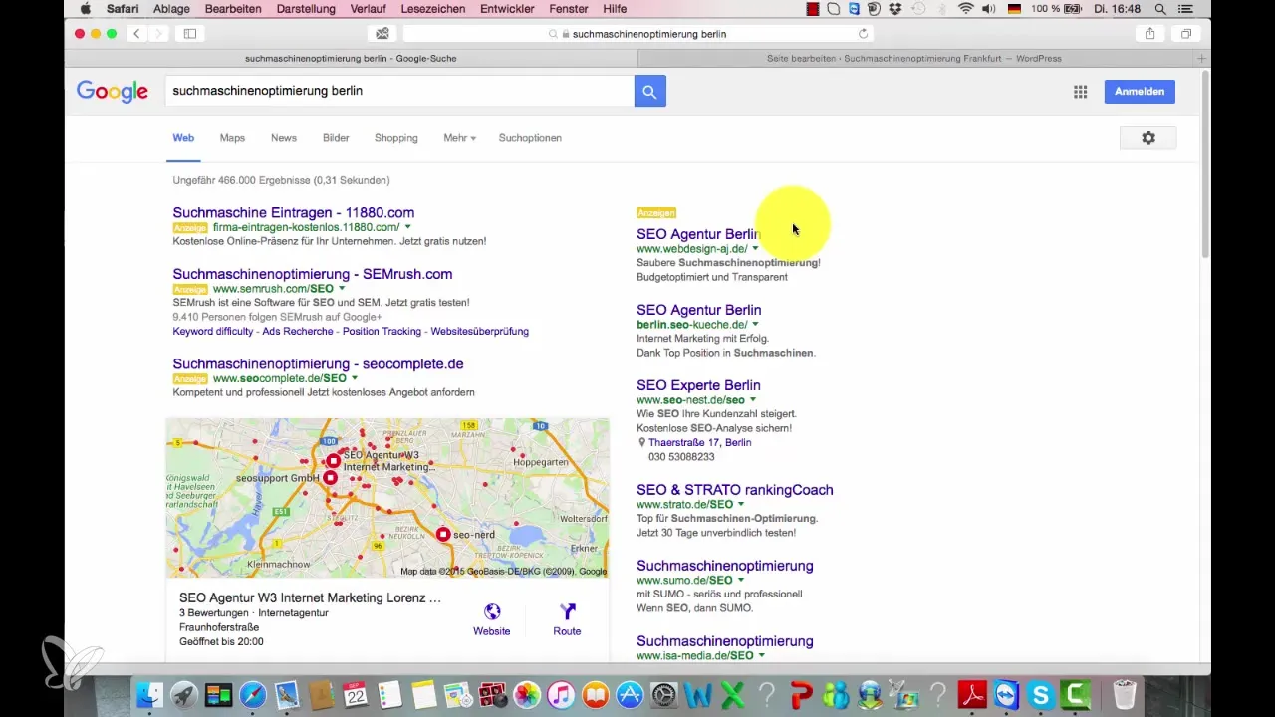Open Suchmaschinenoptimierung - seocomplete.de link
The image size is (1275, 717).
click(x=318, y=363)
